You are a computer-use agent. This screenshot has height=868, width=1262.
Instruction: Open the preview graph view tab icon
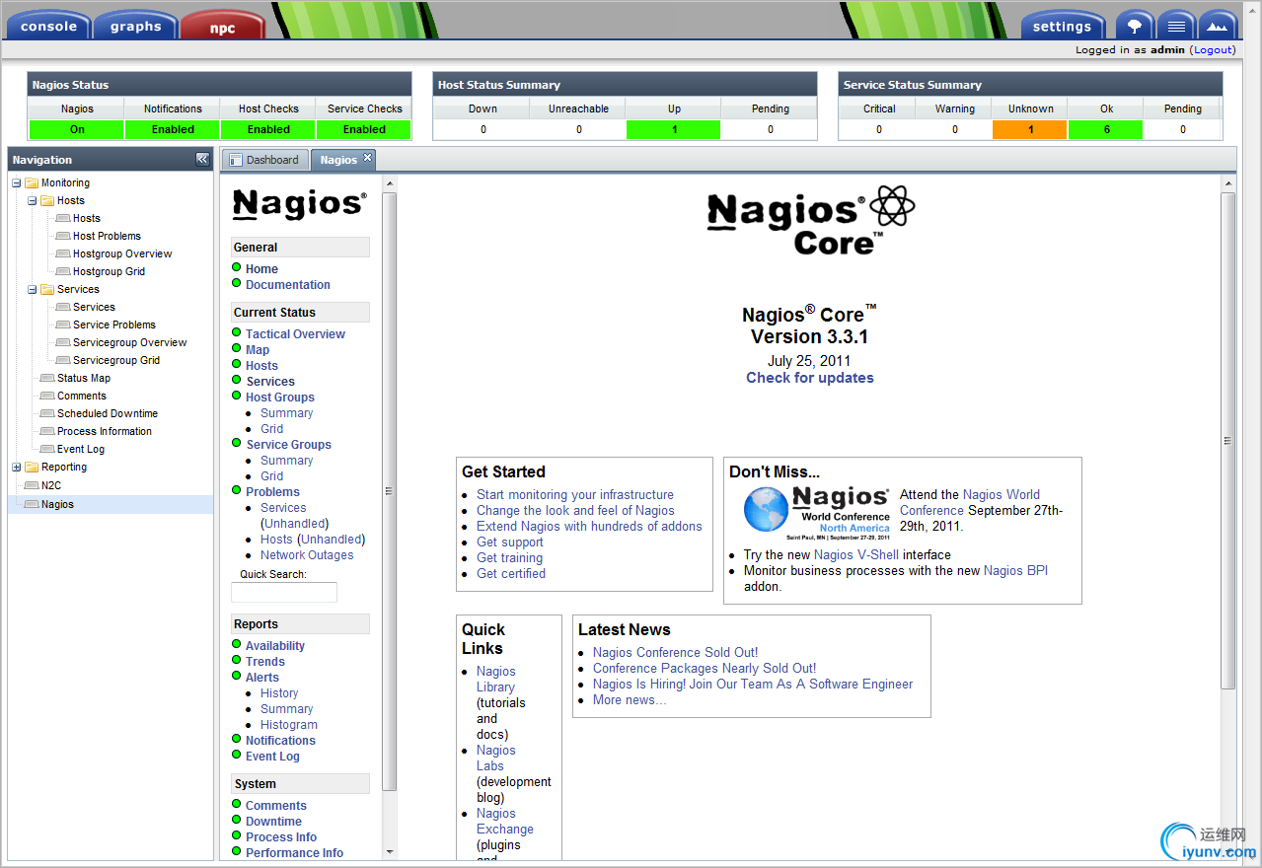click(1218, 26)
